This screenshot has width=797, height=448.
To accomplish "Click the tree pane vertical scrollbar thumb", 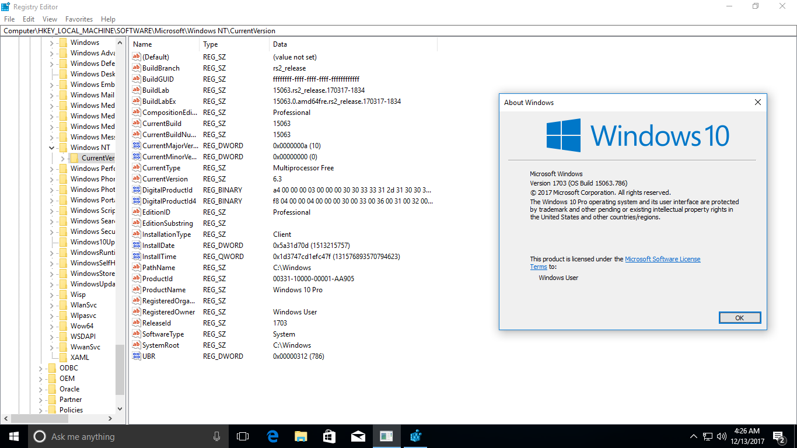I will [x=120, y=370].
